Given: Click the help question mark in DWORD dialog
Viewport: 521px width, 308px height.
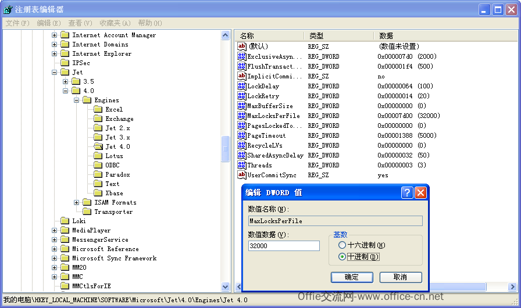Looking at the screenshot, I should click(x=407, y=192).
